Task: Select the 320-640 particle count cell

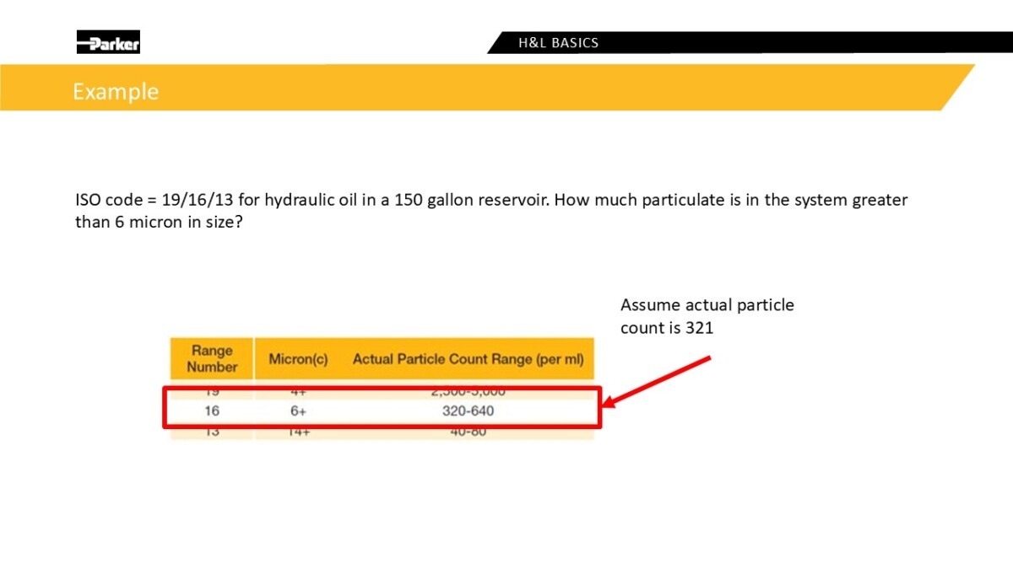Action: 469,411
